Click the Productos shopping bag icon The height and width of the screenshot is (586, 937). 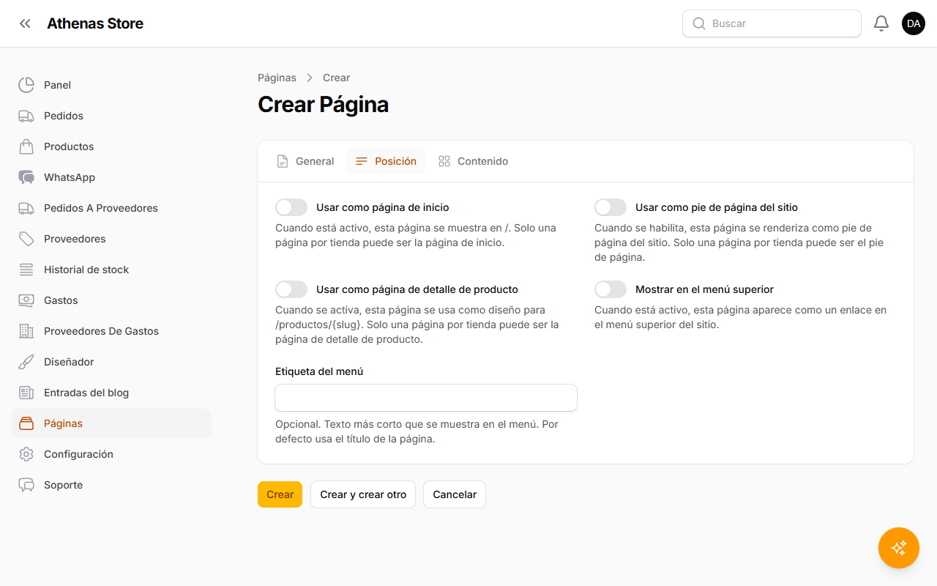26,146
